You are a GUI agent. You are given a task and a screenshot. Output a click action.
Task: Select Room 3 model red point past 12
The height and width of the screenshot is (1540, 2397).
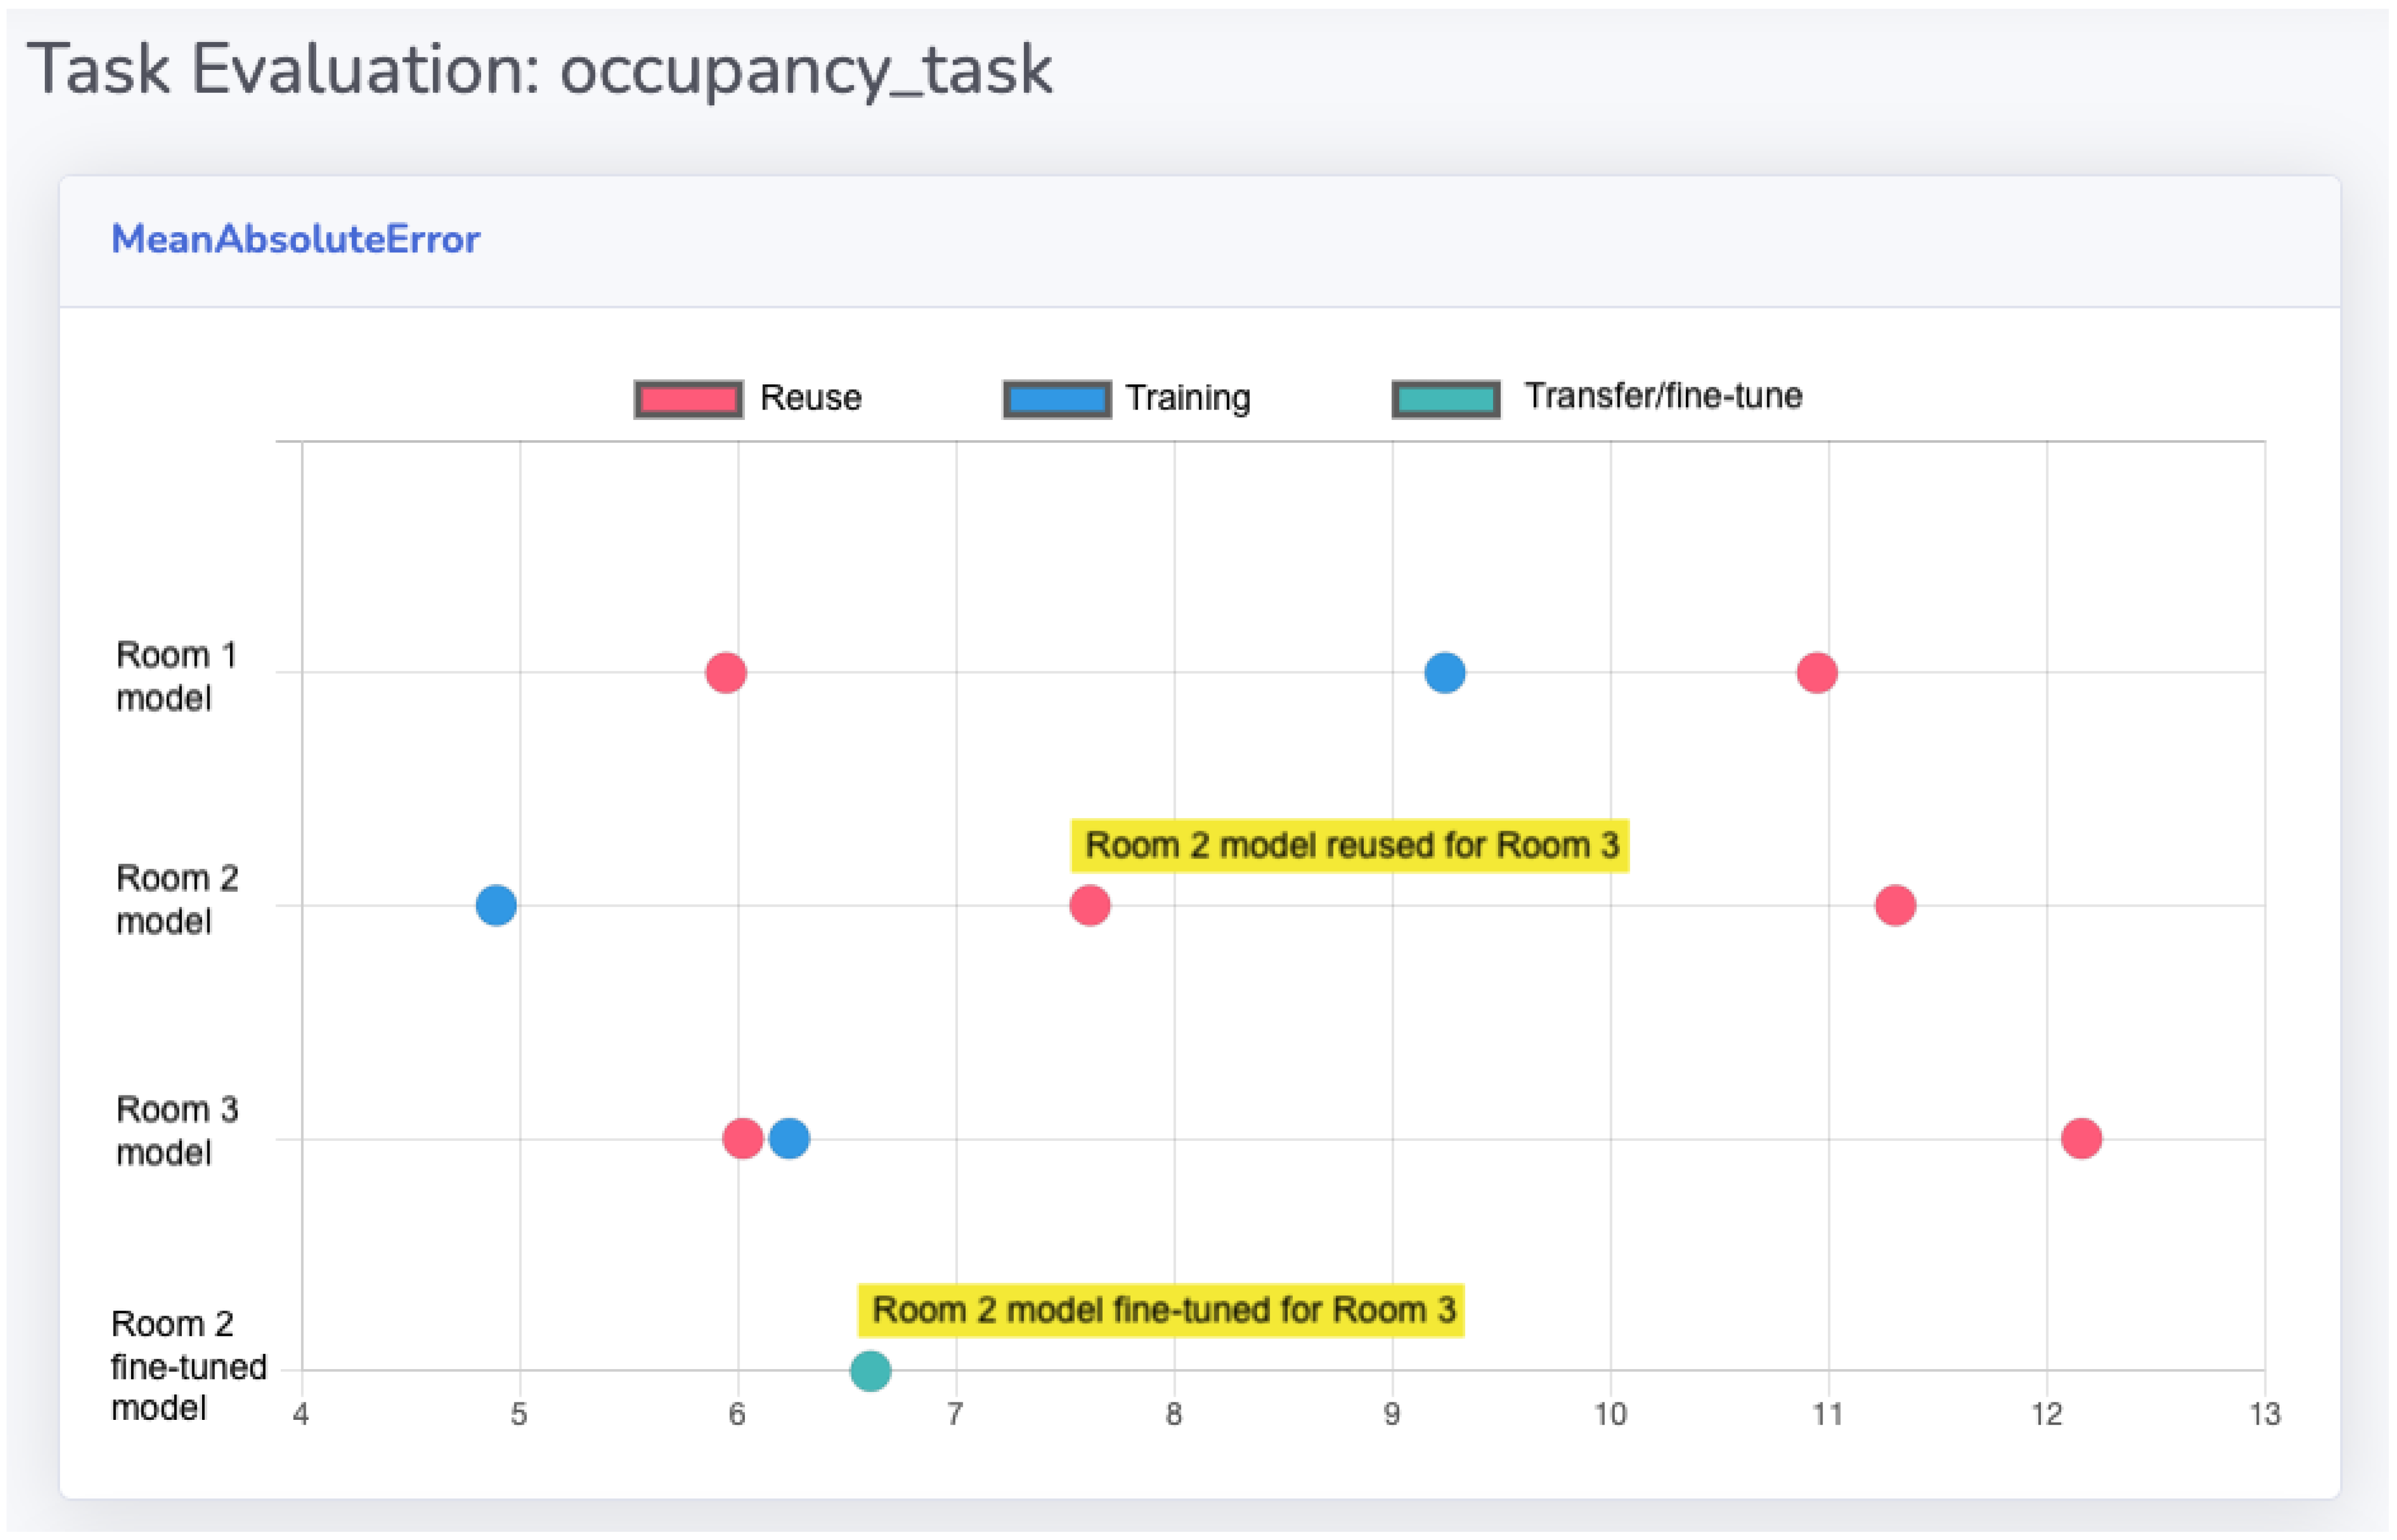(2080, 1138)
